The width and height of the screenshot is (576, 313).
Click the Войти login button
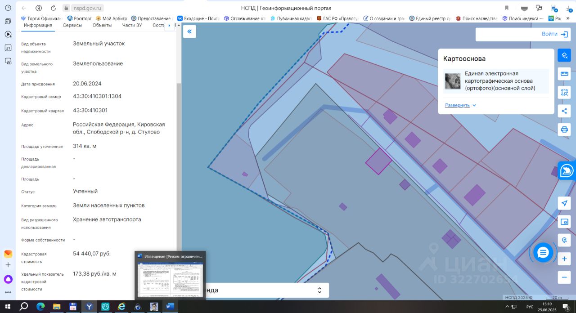click(x=555, y=34)
